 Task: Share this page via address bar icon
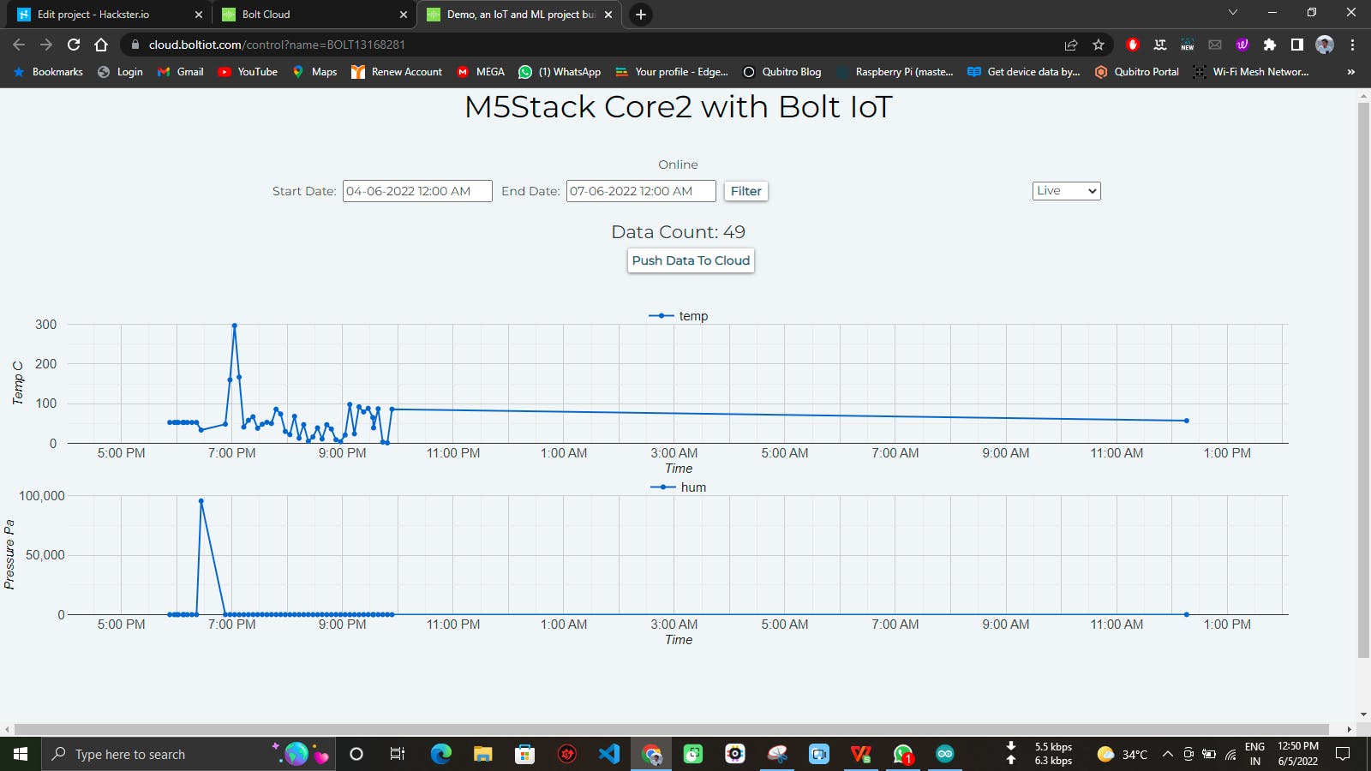click(1071, 45)
